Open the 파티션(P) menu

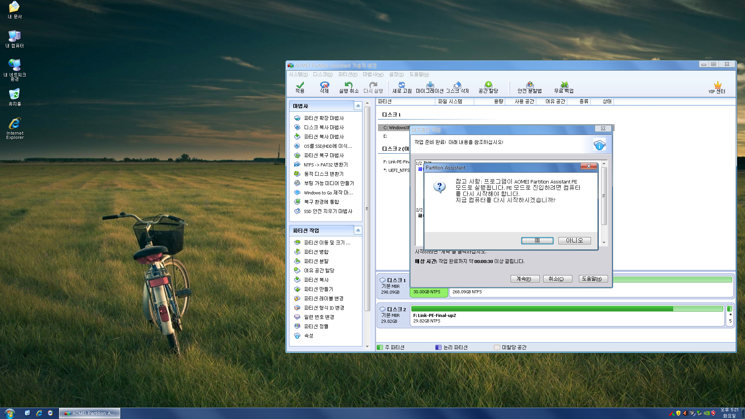pos(348,74)
